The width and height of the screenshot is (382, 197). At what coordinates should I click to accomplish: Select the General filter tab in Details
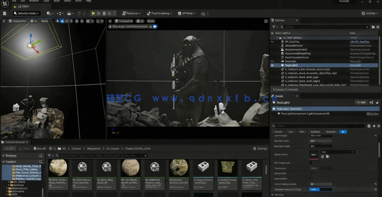pos(278,132)
